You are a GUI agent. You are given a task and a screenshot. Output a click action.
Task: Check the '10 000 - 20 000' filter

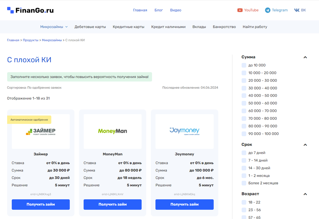coord(244,73)
